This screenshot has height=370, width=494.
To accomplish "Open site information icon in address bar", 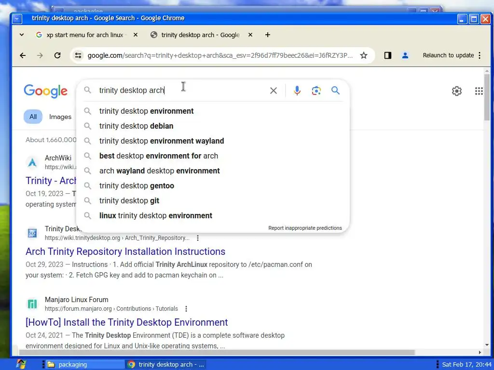I will (78, 56).
